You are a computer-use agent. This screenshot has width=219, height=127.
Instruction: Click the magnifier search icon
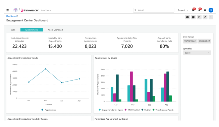point(135,10)
